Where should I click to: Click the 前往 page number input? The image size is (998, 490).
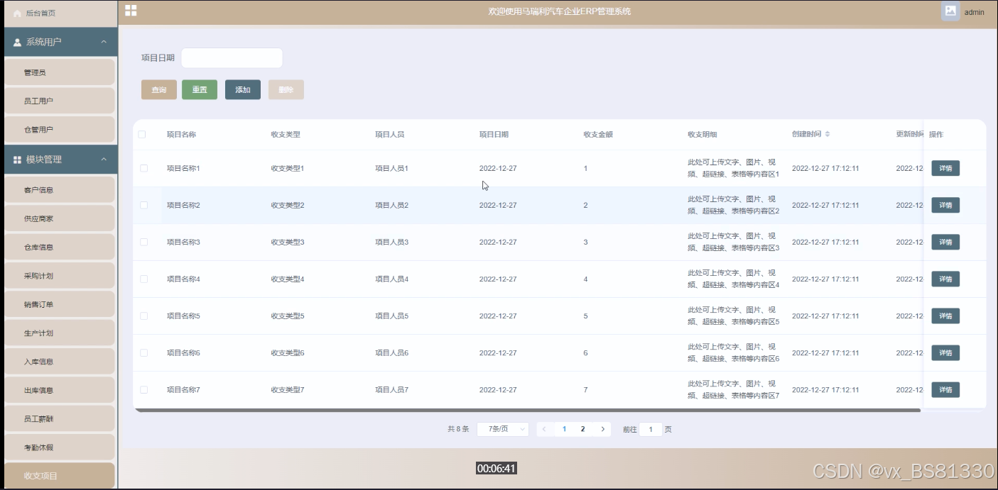(x=651, y=429)
